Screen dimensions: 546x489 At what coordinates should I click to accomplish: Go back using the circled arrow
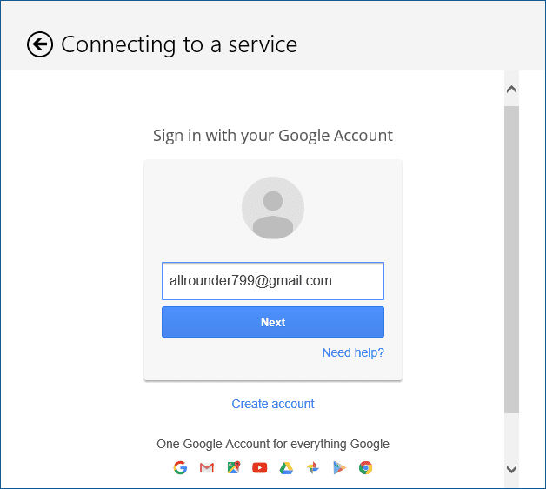click(40, 44)
